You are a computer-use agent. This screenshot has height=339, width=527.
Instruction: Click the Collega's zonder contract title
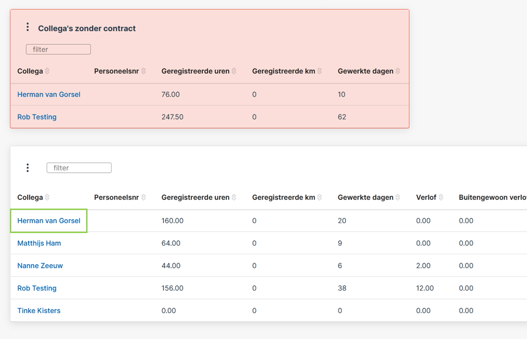point(87,29)
